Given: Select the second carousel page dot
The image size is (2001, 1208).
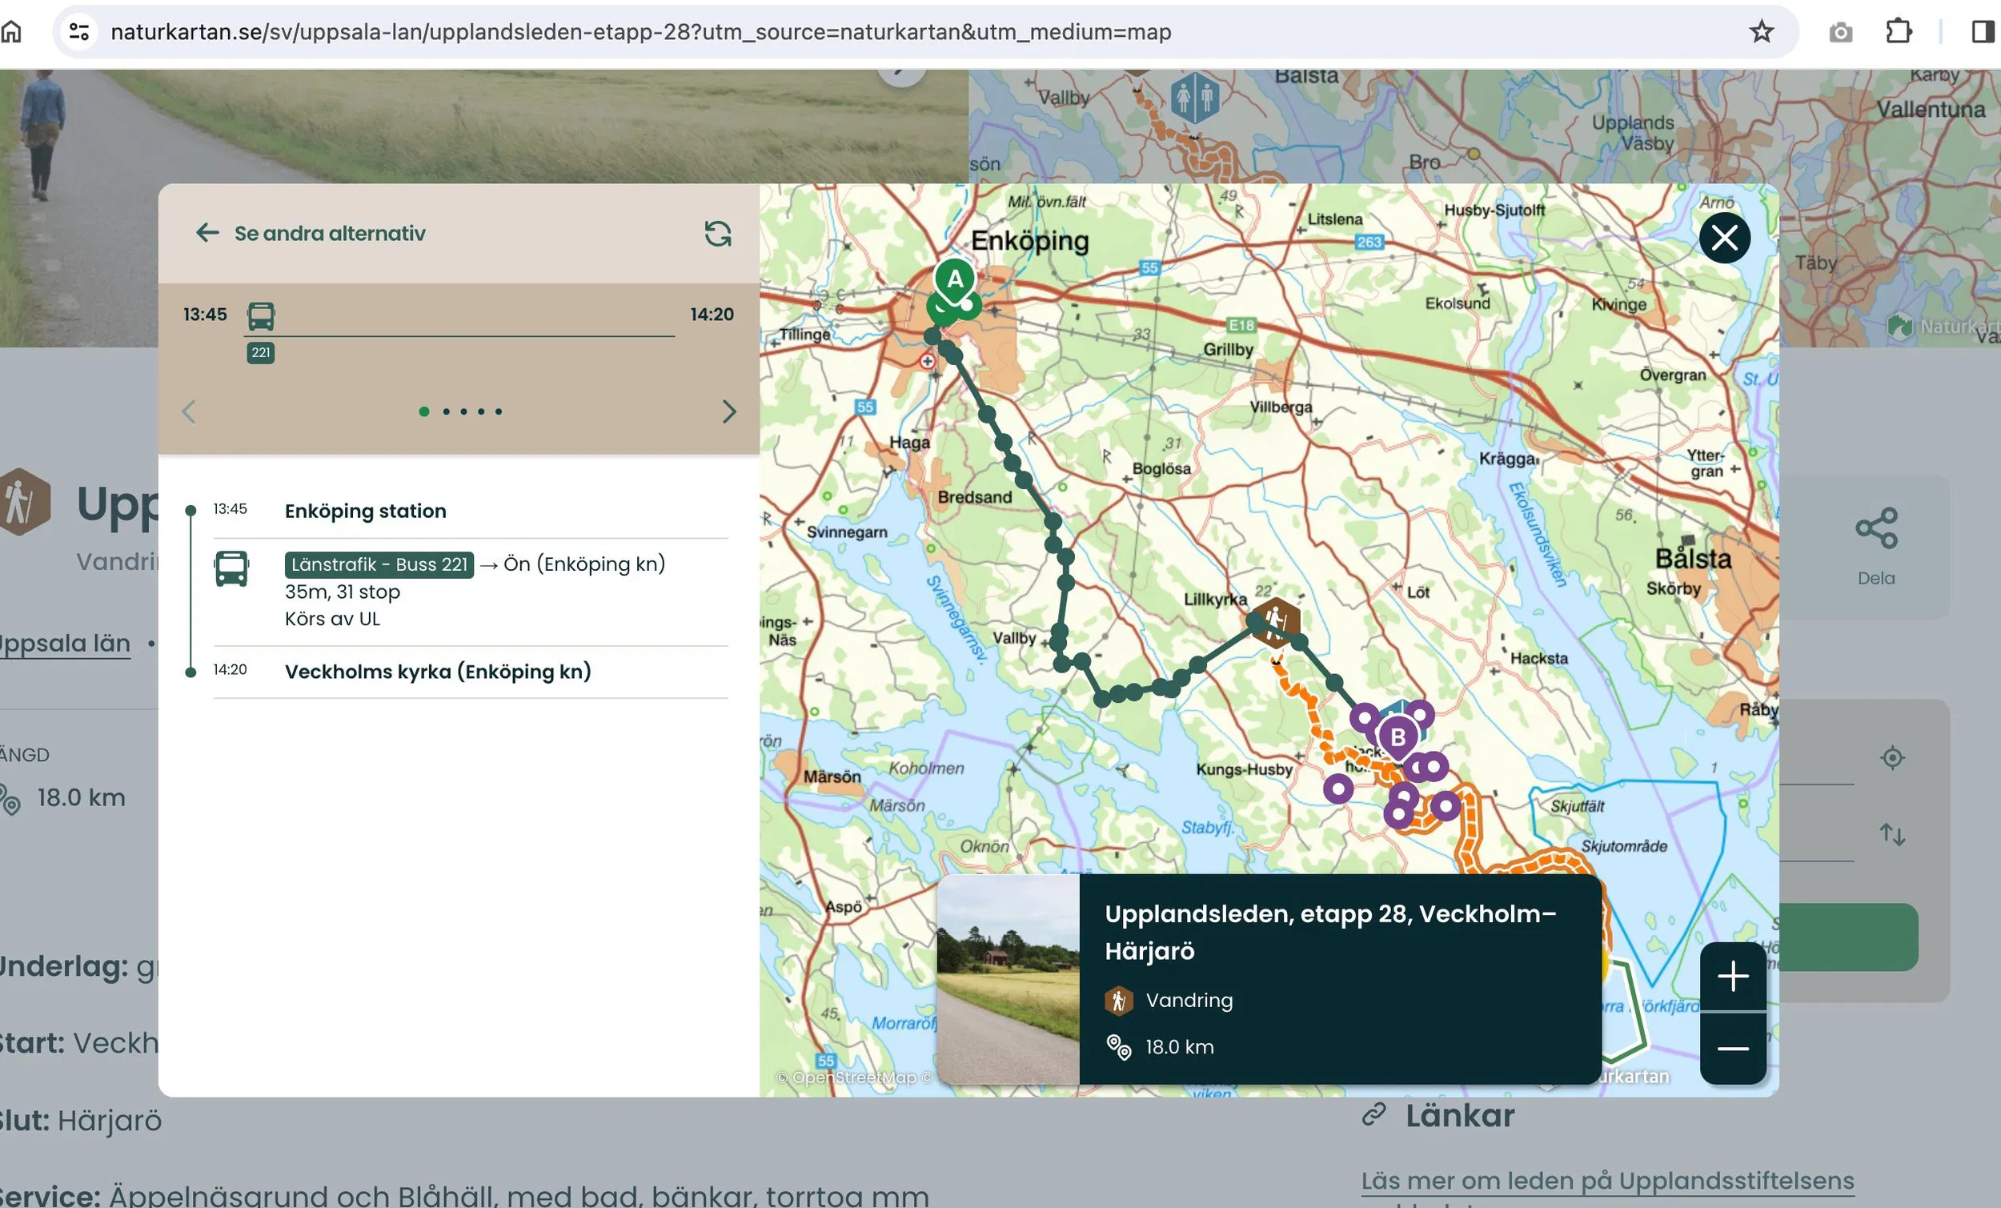Looking at the screenshot, I should (x=446, y=411).
